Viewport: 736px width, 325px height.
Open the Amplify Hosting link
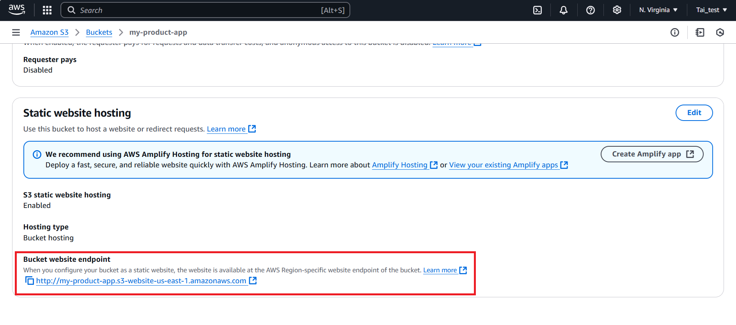[404, 165]
